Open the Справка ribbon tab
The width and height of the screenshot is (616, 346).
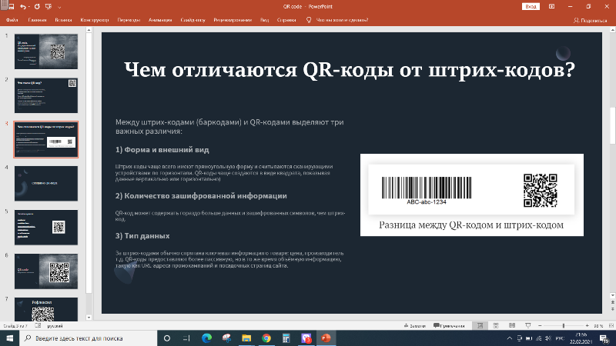(x=286, y=20)
